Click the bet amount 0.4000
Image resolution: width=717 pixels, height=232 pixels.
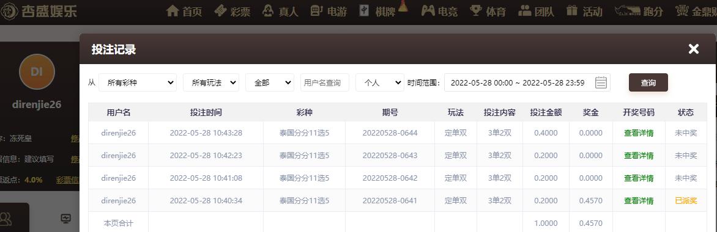(546, 133)
